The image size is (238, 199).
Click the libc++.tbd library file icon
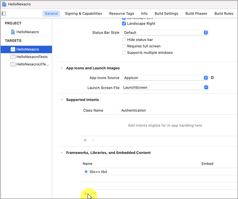point(86,172)
